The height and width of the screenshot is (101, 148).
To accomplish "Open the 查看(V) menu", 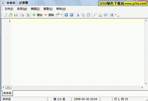I will [48, 9].
